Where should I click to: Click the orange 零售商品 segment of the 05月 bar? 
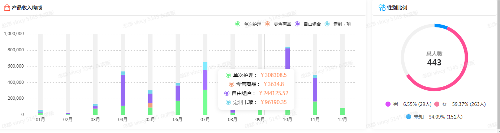click(150, 105)
